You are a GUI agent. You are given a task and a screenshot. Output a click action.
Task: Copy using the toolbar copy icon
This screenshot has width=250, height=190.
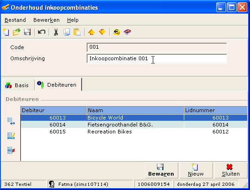click(x=67, y=32)
